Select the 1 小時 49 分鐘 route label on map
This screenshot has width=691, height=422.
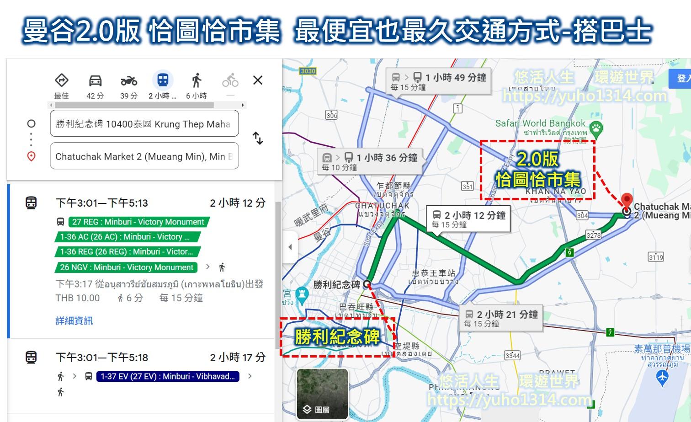click(439, 81)
